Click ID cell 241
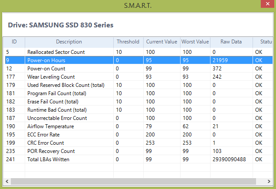Screen dimensions: 276x189 click(10, 159)
